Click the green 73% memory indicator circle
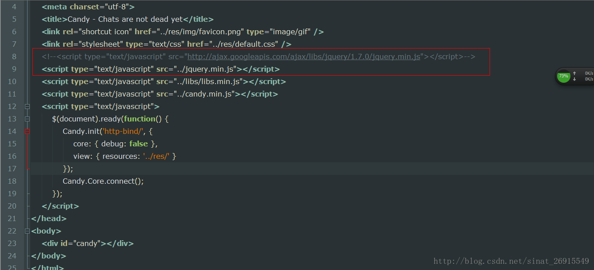The width and height of the screenshot is (594, 270). pos(563,76)
